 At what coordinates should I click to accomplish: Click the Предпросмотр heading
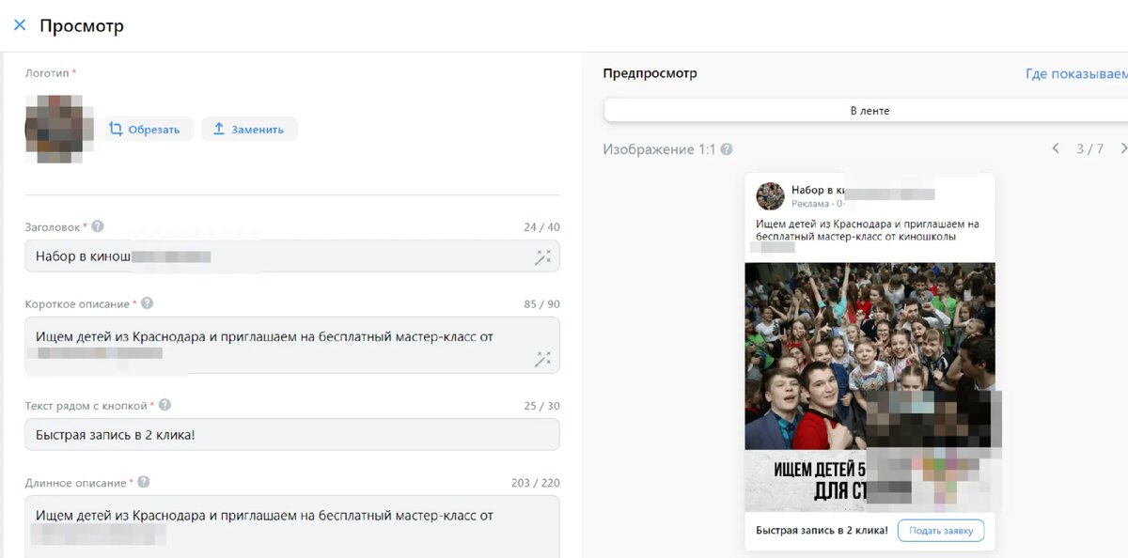tap(650, 73)
